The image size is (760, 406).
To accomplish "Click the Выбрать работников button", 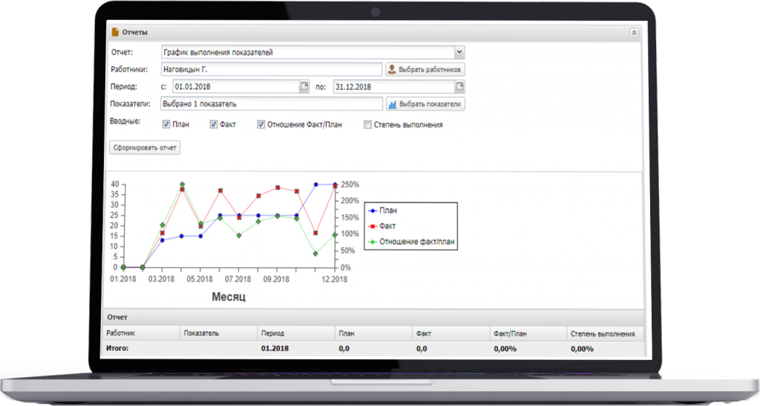I will [425, 69].
